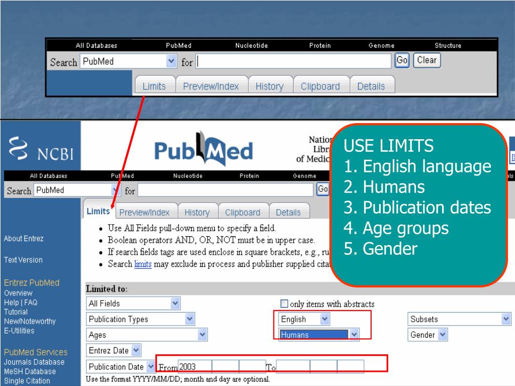The height and width of the screenshot is (386, 515).
Task: Open the FAQ sidebar link
Action: [x=31, y=302]
